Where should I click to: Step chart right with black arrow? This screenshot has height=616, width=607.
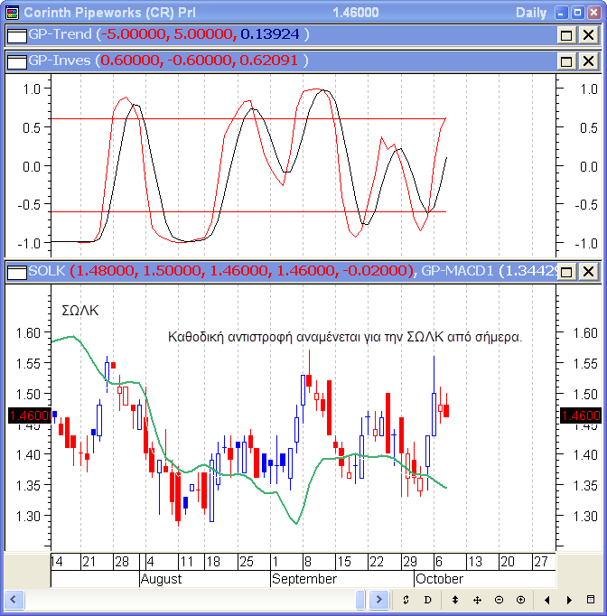[569, 600]
